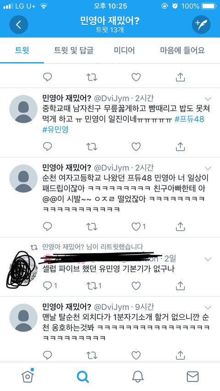Expand the chevron on the retweeted tweet
The image size is (220, 391).
[208, 259]
